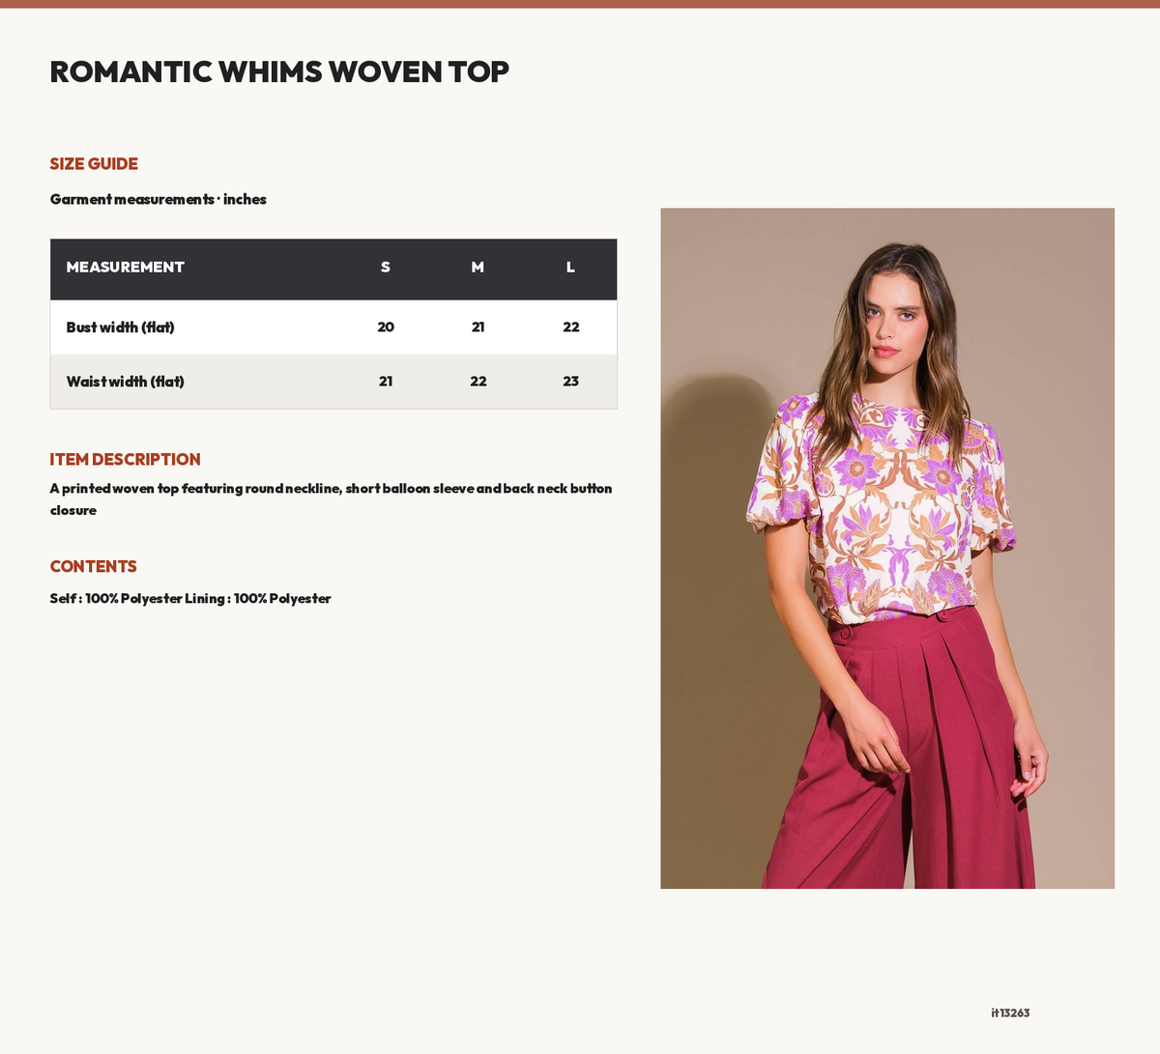Click waist width value 21 for size S
This screenshot has width=1160, height=1054.
pyautogui.click(x=386, y=382)
